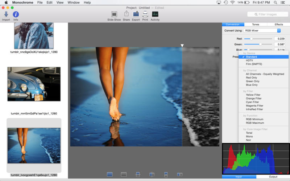Click the Print toolbar icon
Image resolution: width=290 pixels, height=181 pixels.
(145, 16)
